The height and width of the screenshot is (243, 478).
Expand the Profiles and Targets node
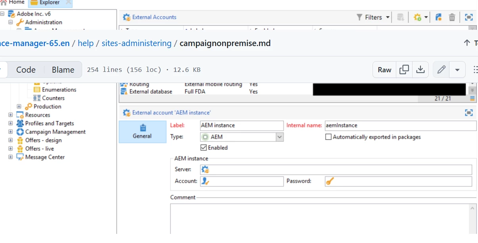click(11, 123)
